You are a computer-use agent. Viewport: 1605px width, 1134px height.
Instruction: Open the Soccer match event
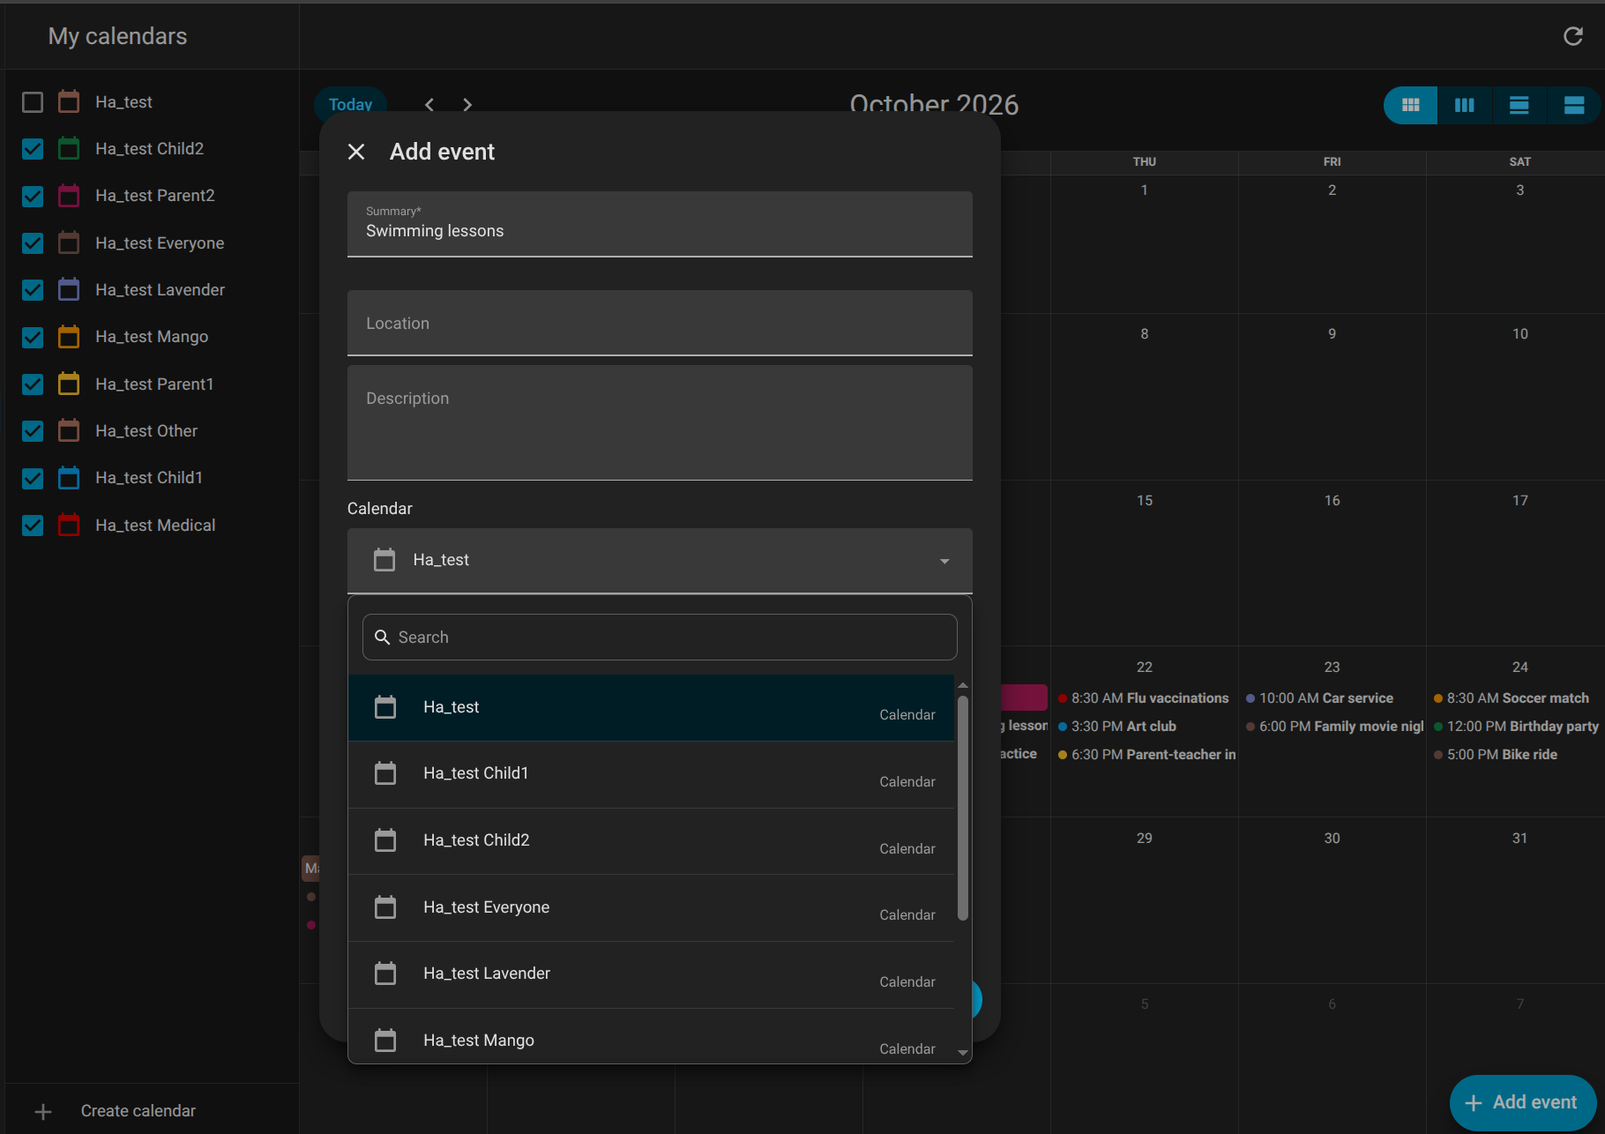coord(1511,698)
